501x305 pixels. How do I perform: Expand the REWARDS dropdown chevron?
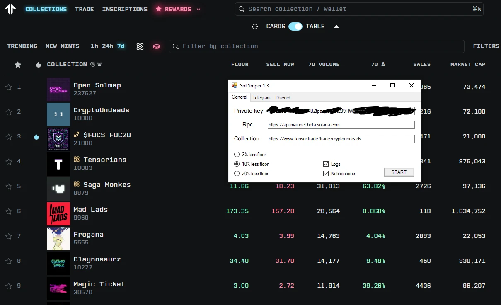coord(198,9)
